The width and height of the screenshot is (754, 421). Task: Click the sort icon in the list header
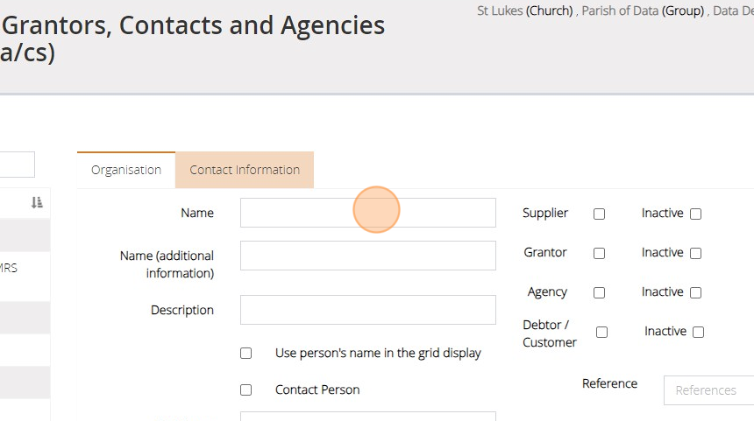36,203
